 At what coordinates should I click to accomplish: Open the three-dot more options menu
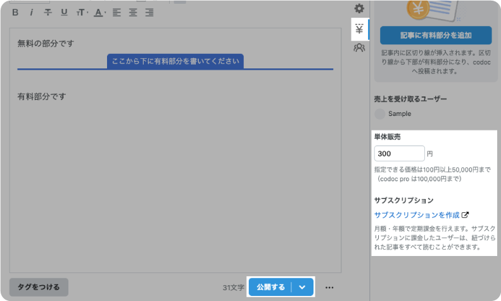329,287
